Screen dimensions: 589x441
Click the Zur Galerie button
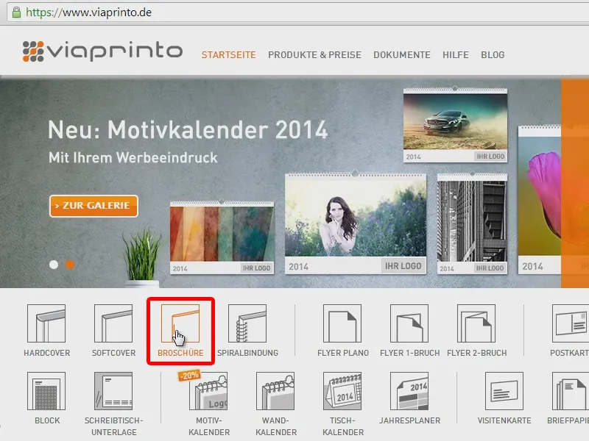click(94, 206)
